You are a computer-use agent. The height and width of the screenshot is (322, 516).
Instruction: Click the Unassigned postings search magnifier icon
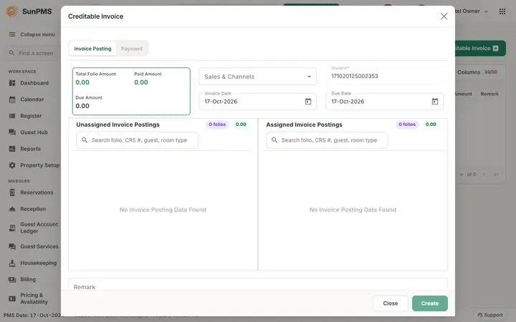[85, 140]
